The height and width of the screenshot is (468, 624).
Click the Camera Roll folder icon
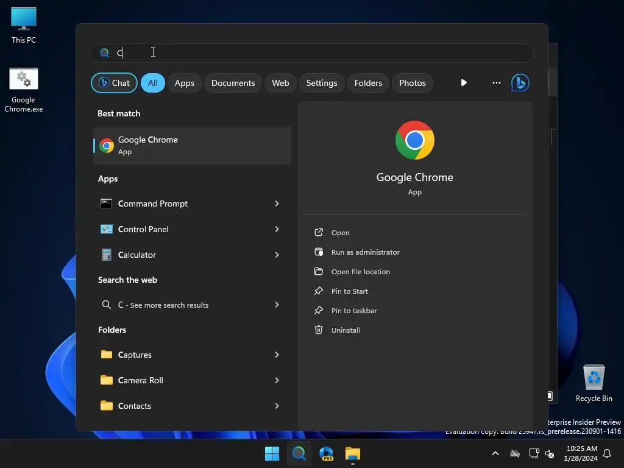(106, 380)
